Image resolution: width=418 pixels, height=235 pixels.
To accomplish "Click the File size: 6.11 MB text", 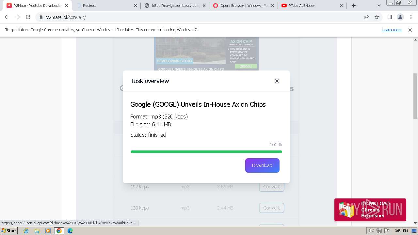I will [151, 124].
